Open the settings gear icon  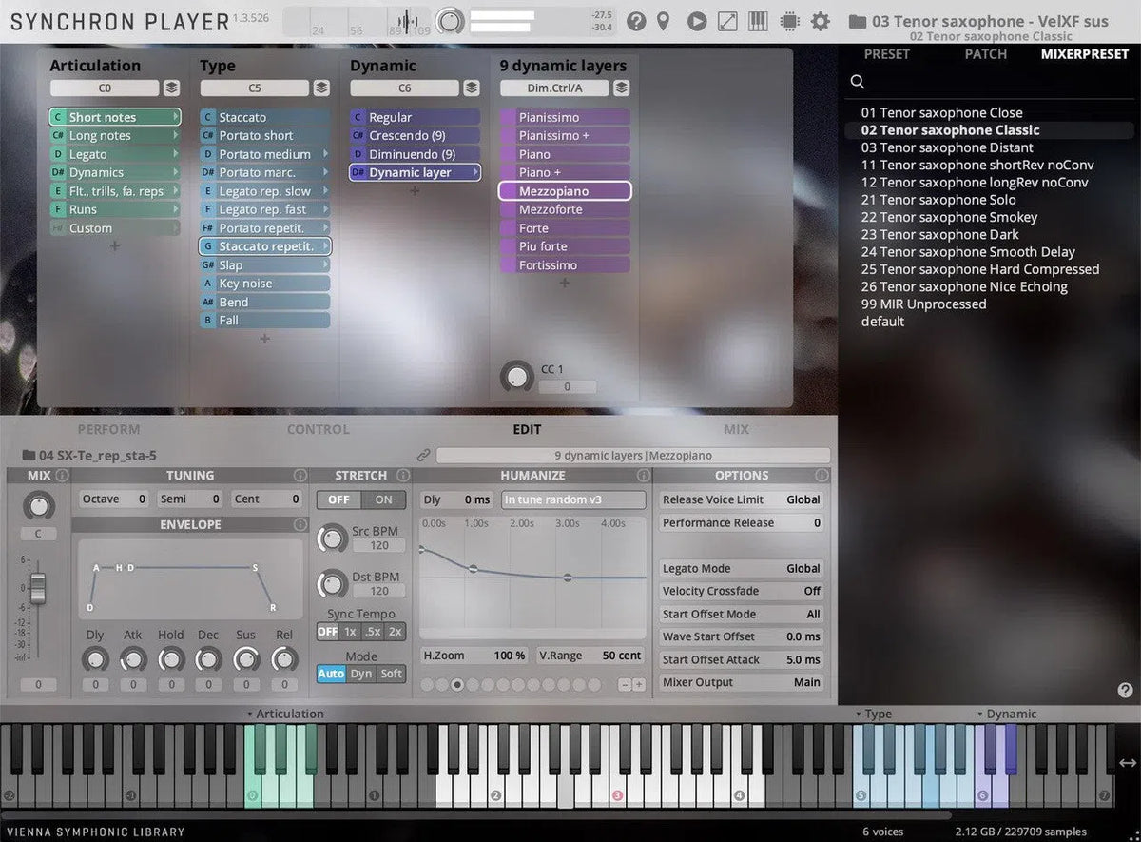tap(821, 22)
